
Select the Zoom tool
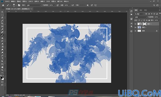[2, 70]
